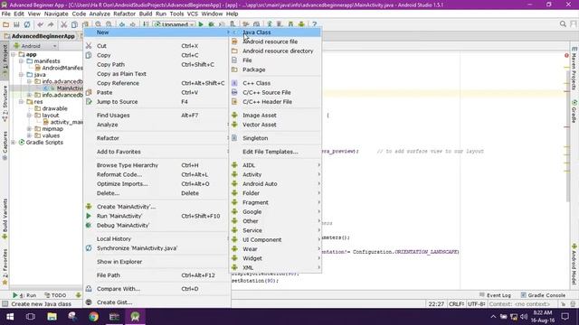Open Edit File Templates entry
This screenshot has height=325, width=579.
[275, 152]
